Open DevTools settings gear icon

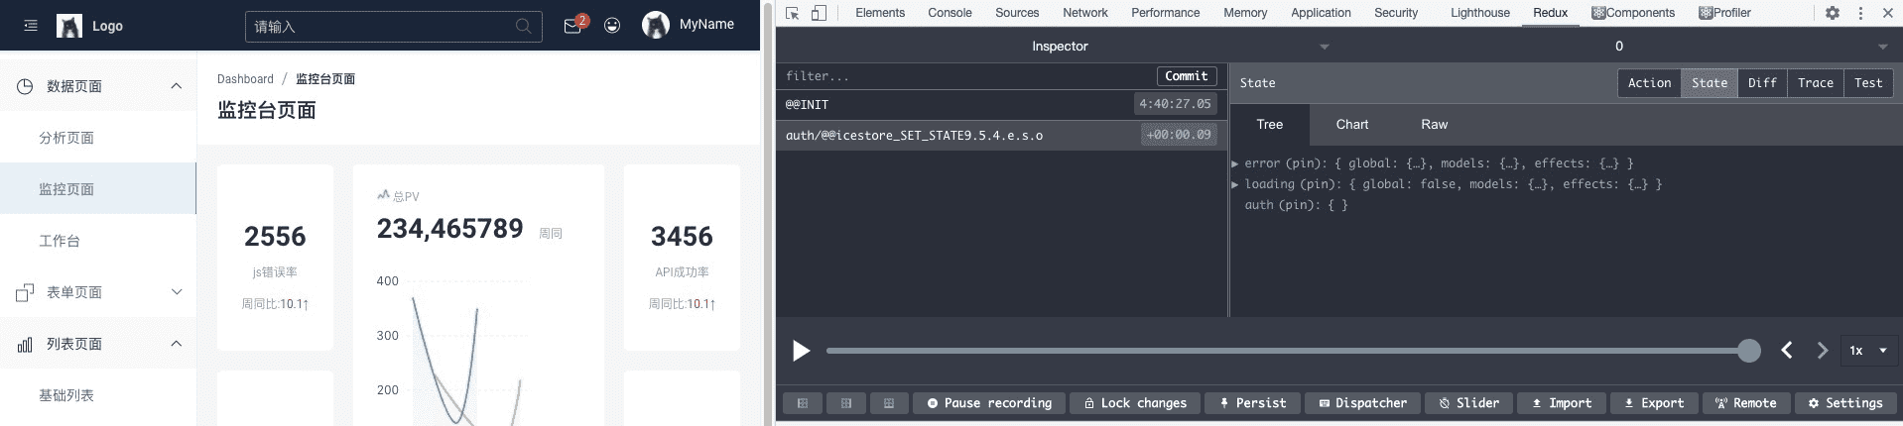1833,13
